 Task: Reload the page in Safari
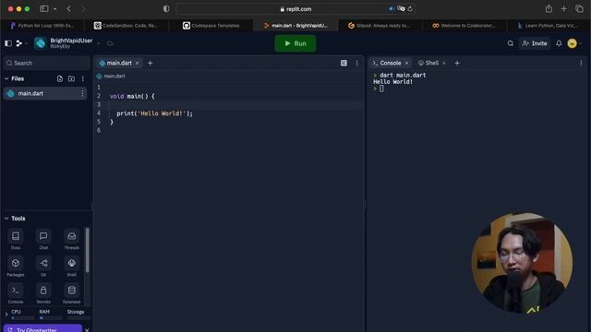click(410, 8)
